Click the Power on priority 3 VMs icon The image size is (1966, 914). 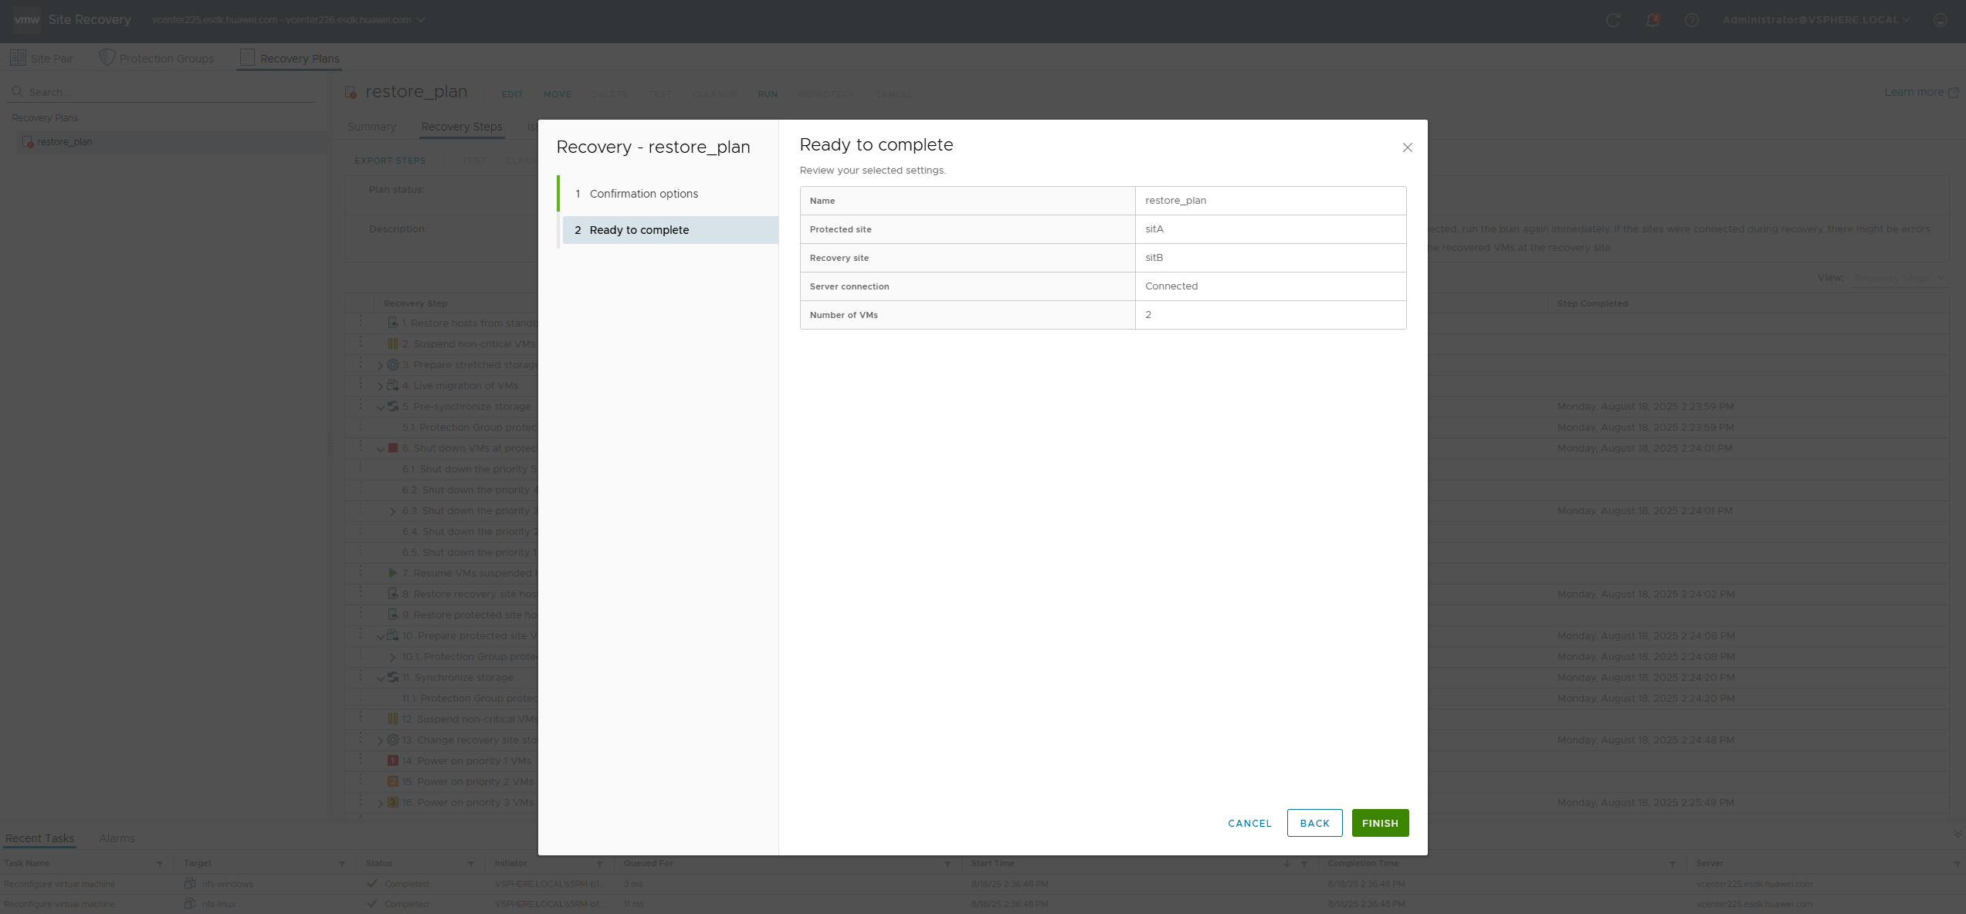[393, 802]
